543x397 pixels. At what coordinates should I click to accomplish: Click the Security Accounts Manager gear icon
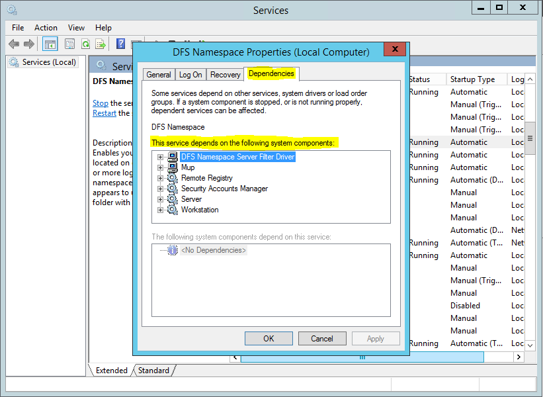point(173,189)
